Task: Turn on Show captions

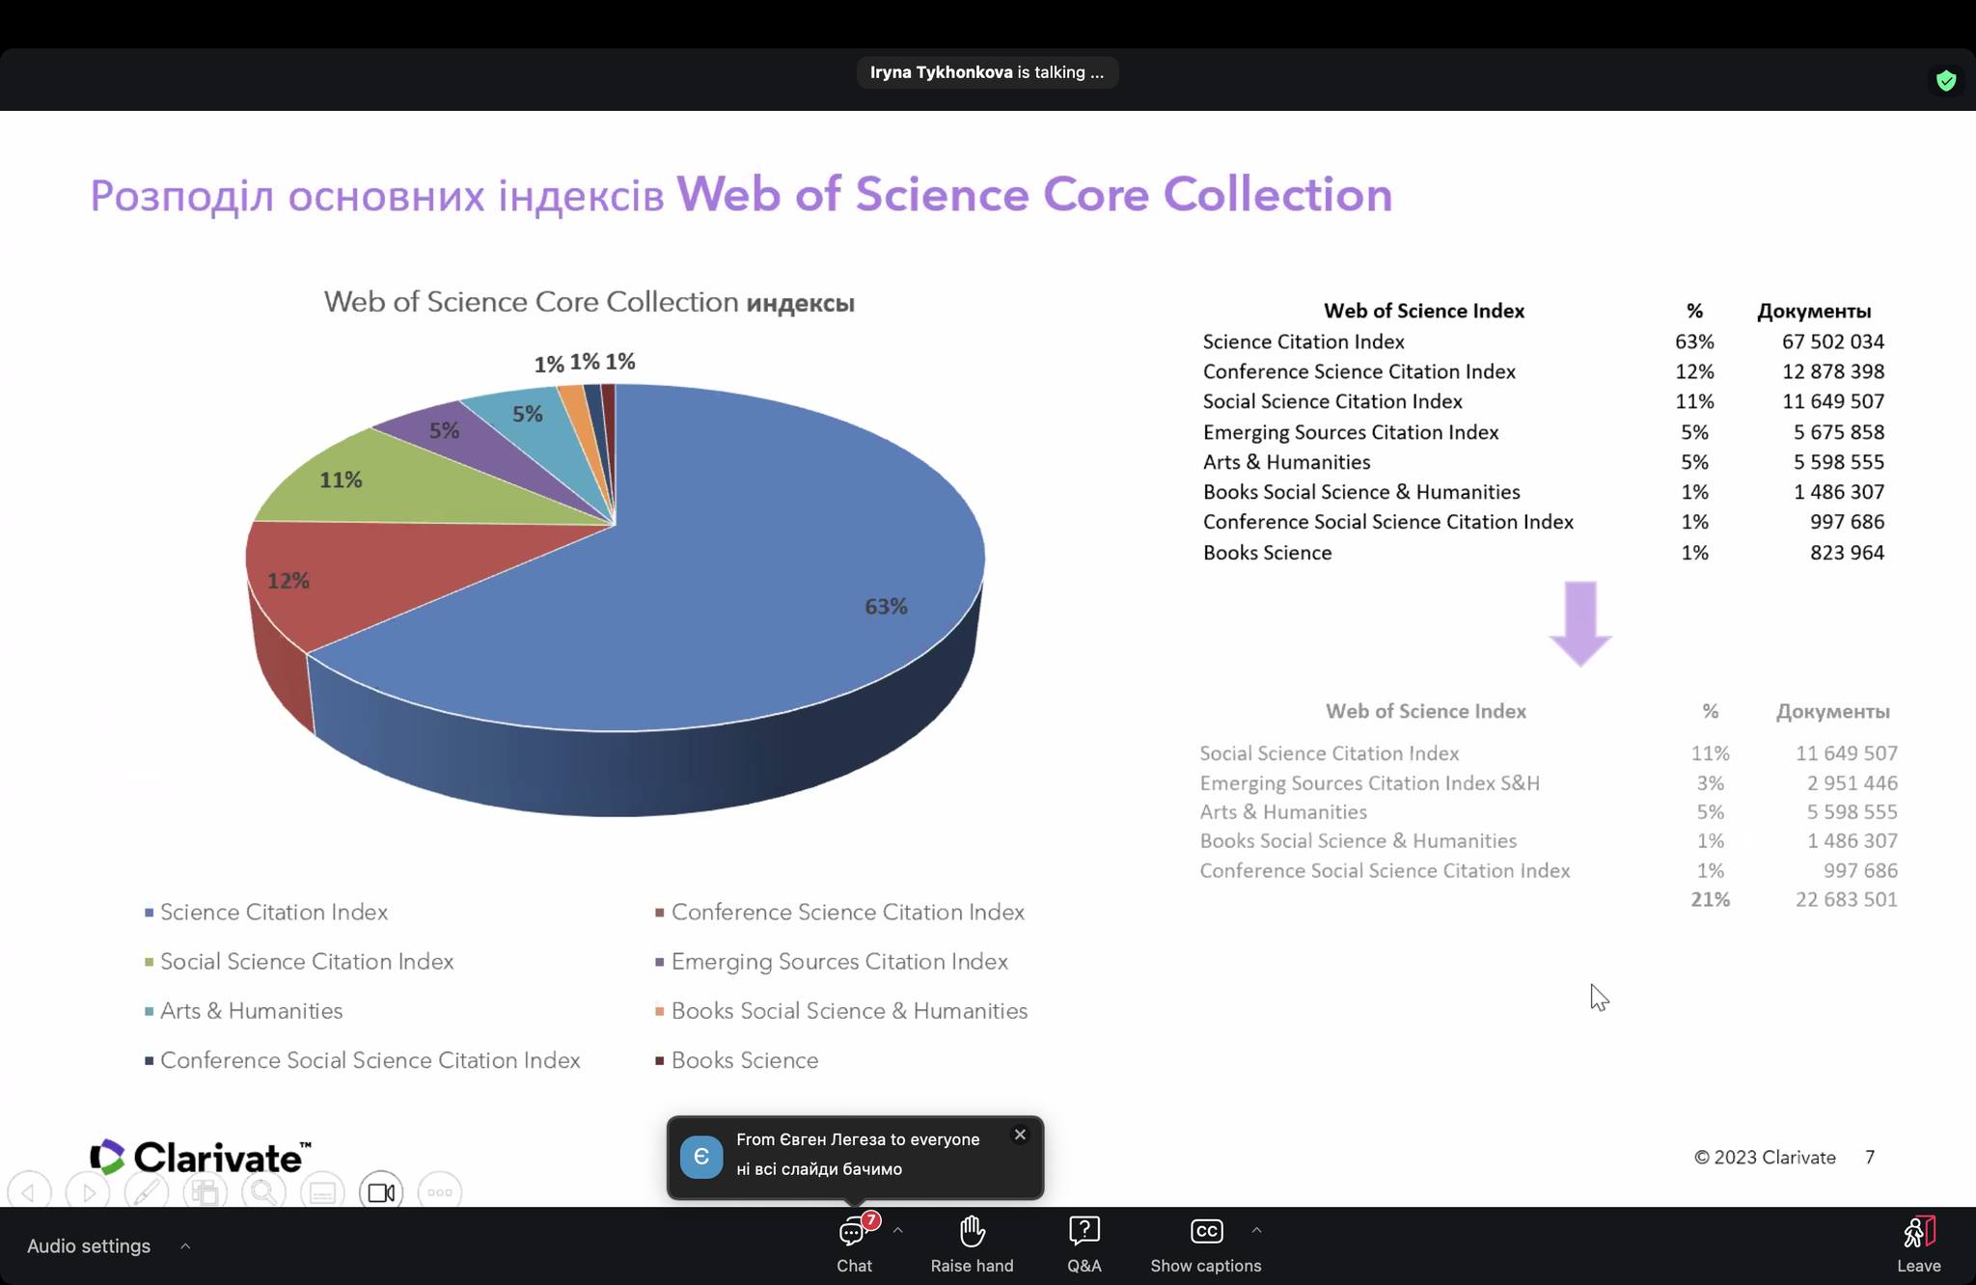Action: pyautogui.click(x=1206, y=1244)
